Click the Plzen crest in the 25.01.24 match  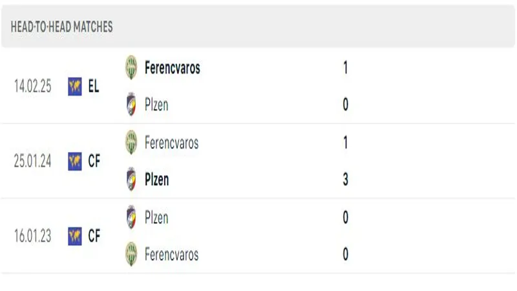(131, 179)
